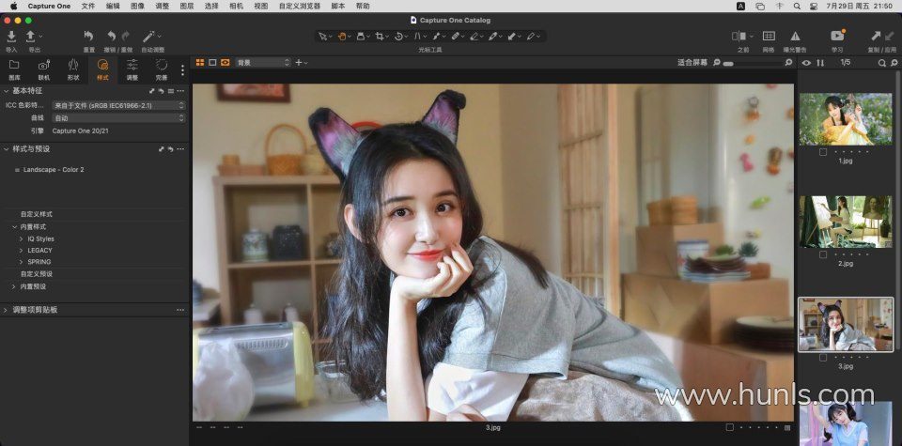
Task: Open the 背景 layer dropdown
Action: click(262, 62)
